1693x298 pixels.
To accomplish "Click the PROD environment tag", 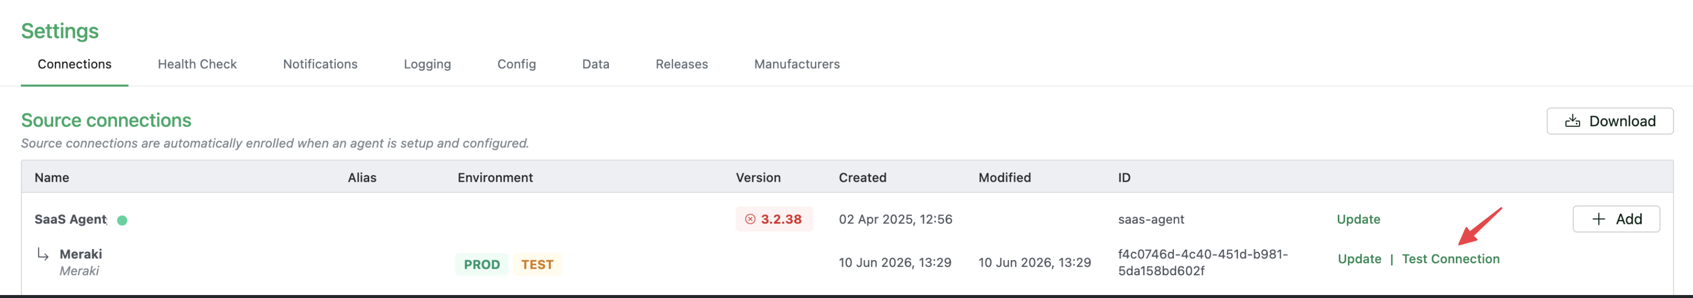I will point(482,265).
